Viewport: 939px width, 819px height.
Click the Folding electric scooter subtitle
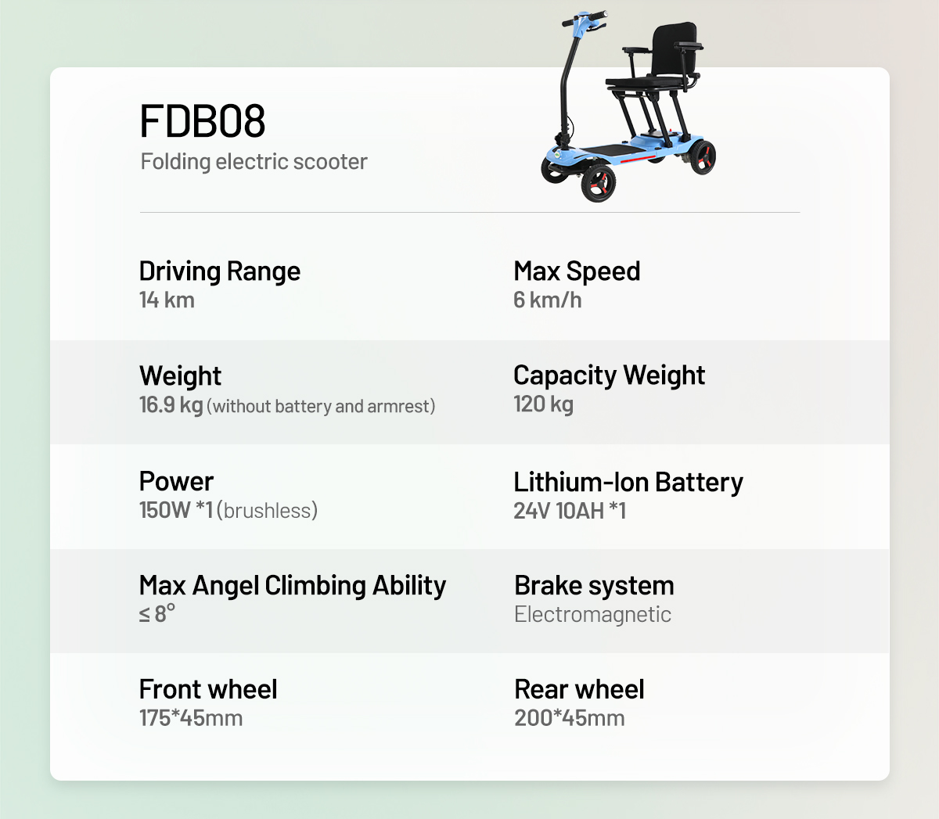(254, 162)
